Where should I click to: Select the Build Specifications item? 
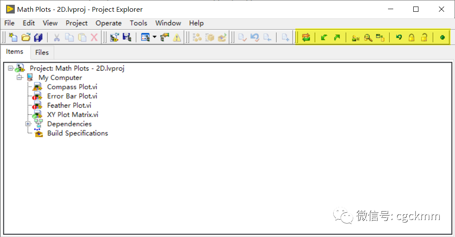coord(77,133)
